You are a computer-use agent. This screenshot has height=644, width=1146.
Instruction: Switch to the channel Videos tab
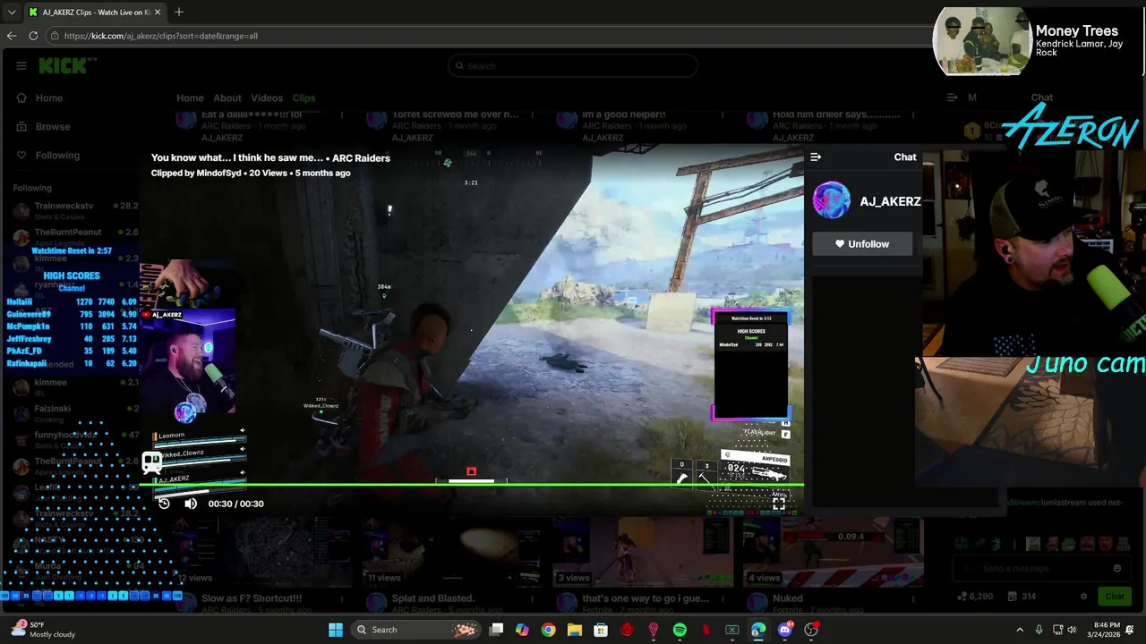click(267, 97)
